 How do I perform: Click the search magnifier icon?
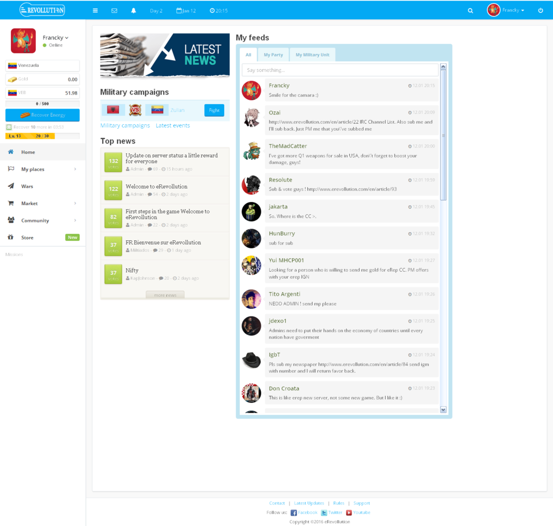click(x=470, y=10)
